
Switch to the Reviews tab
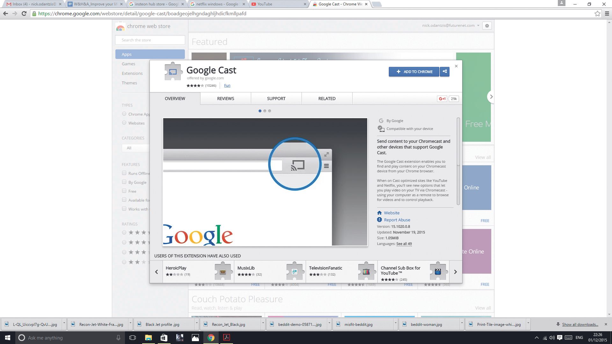(x=225, y=99)
